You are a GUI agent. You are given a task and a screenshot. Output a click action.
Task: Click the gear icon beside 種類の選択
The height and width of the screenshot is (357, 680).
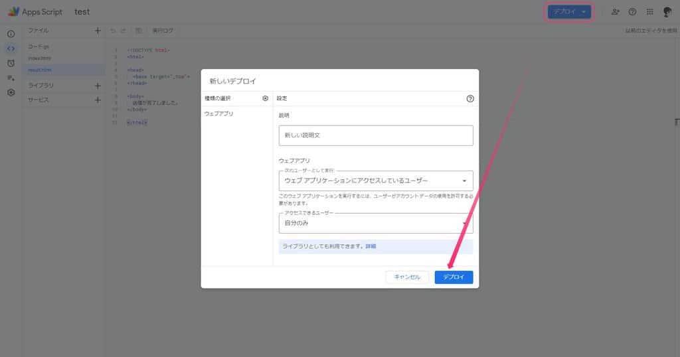[x=266, y=98]
